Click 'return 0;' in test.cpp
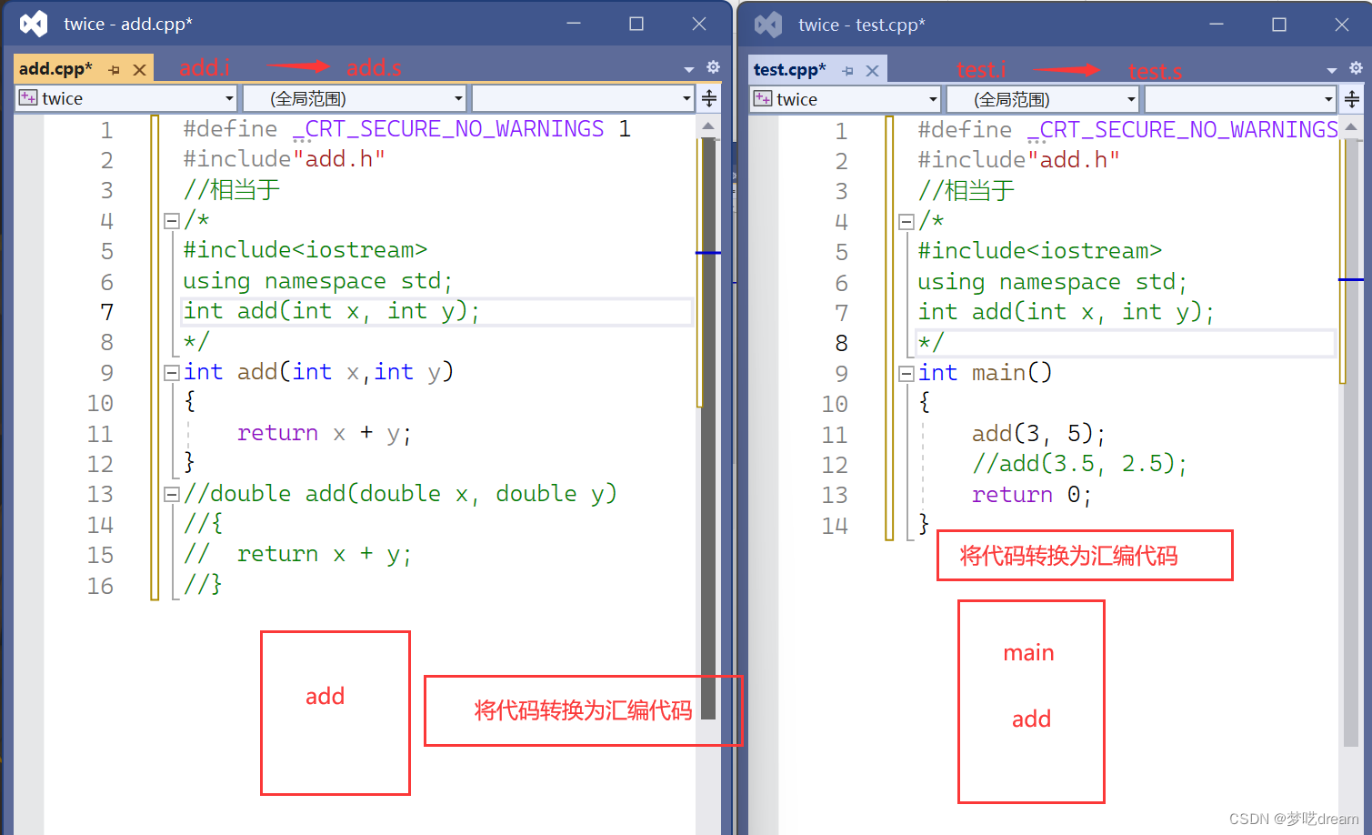 1032,495
